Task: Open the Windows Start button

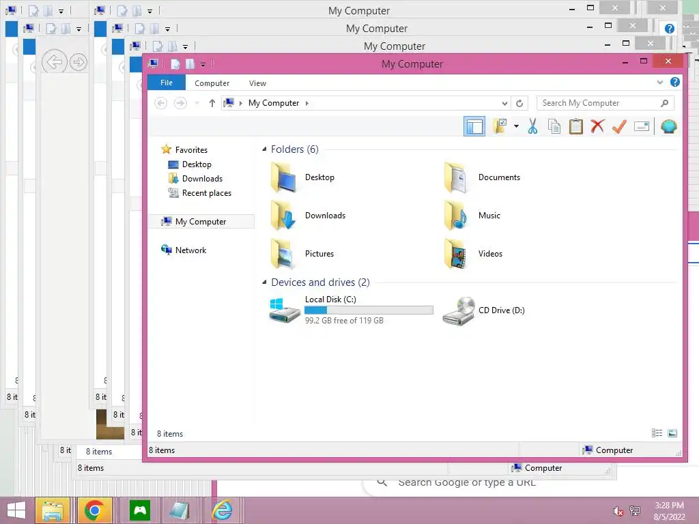Action: 16,510
